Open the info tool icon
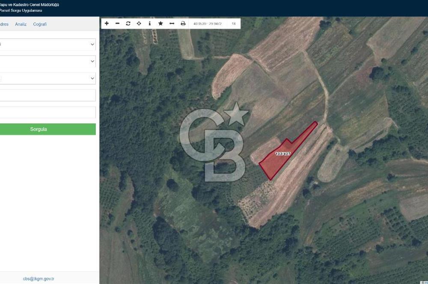This screenshot has height=284, width=428. pyautogui.click(x=149, y=24)
